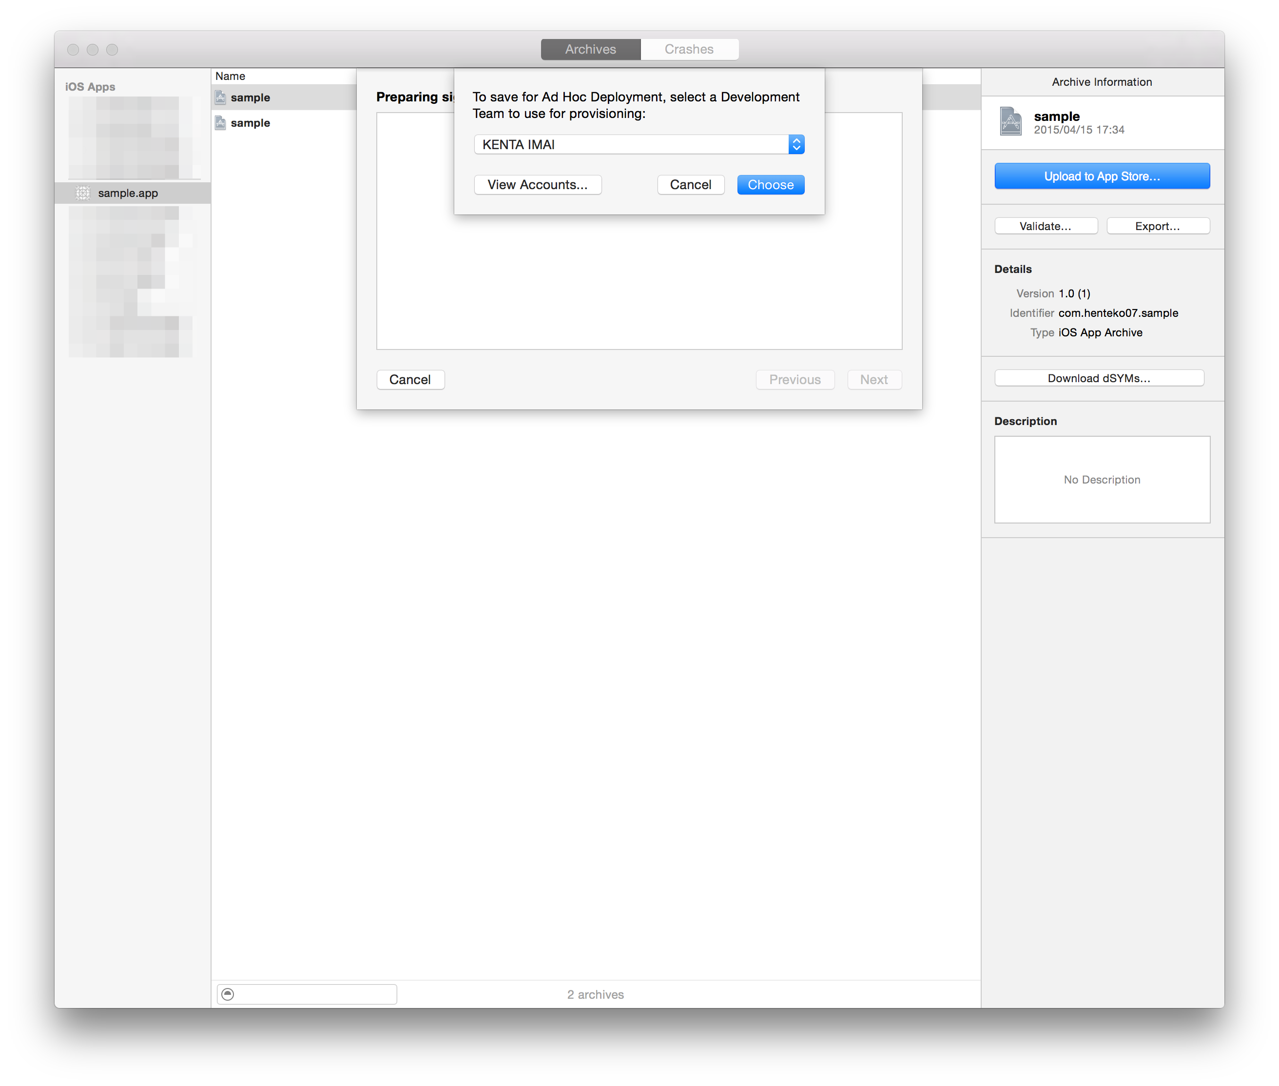Click Cancel in the provisioning dialog

tap(691, 184)
